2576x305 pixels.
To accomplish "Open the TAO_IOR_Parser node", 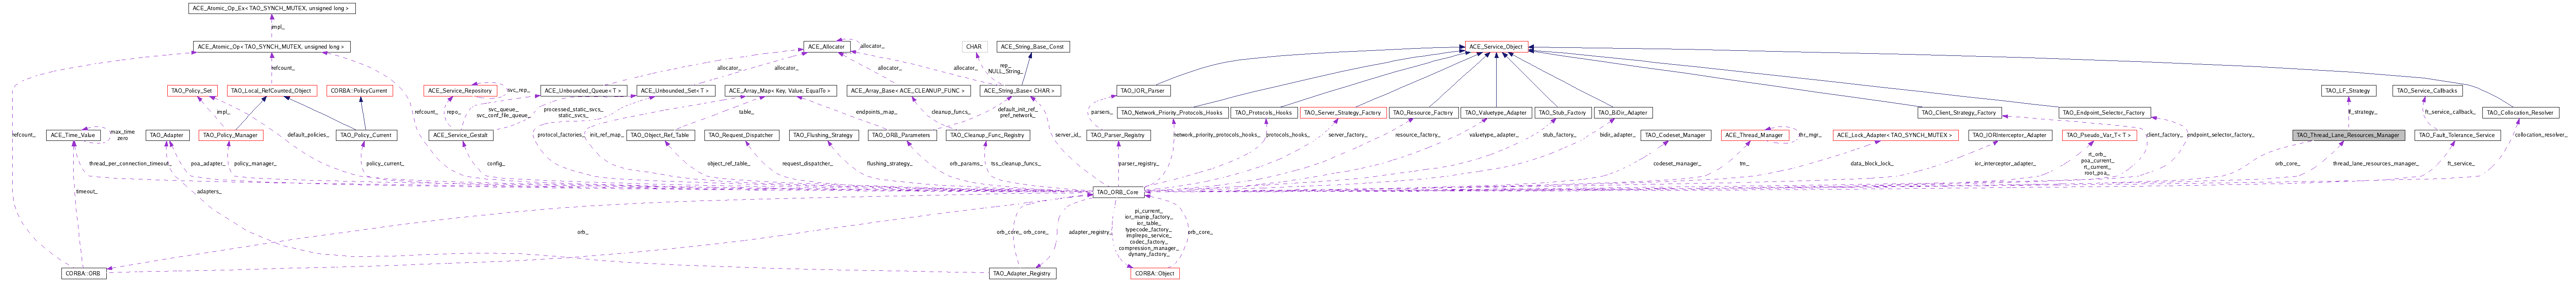I will (x=1143, y=90).
